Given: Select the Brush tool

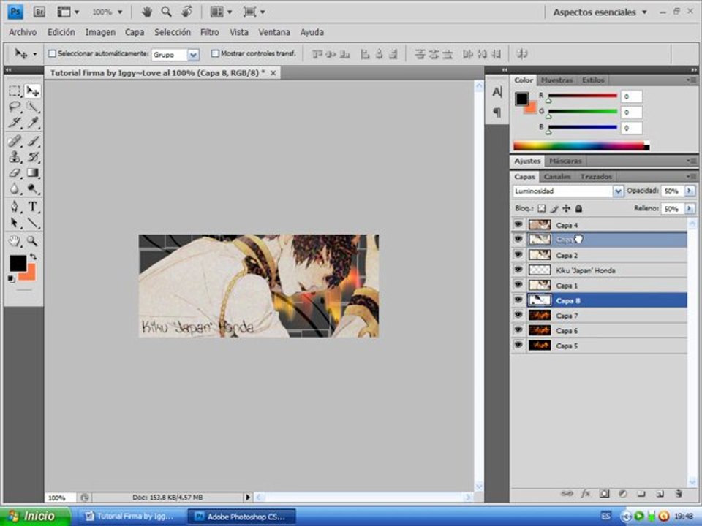Looking at the screenshot, I should click(x=32, y=141).
